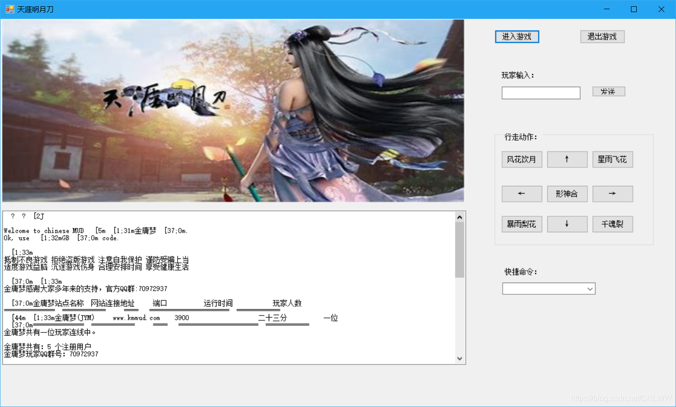
Task: Maximize the 天涯明月刀 window
Action: click(x=633, y=9)
